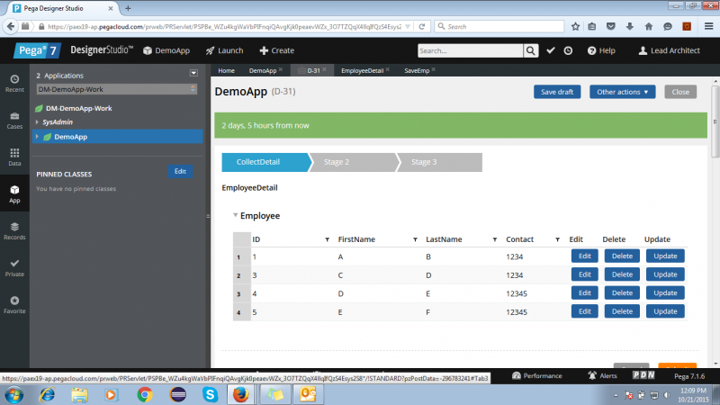
Task: Click in the DesignerStudio search field
Action: click(x=470, y=50)
